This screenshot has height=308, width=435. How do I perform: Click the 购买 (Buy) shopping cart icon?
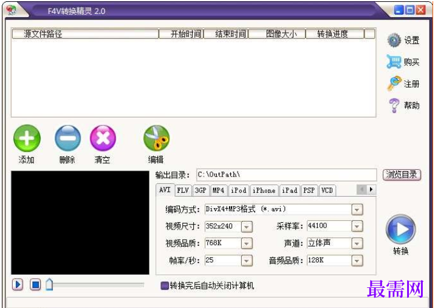394,61
